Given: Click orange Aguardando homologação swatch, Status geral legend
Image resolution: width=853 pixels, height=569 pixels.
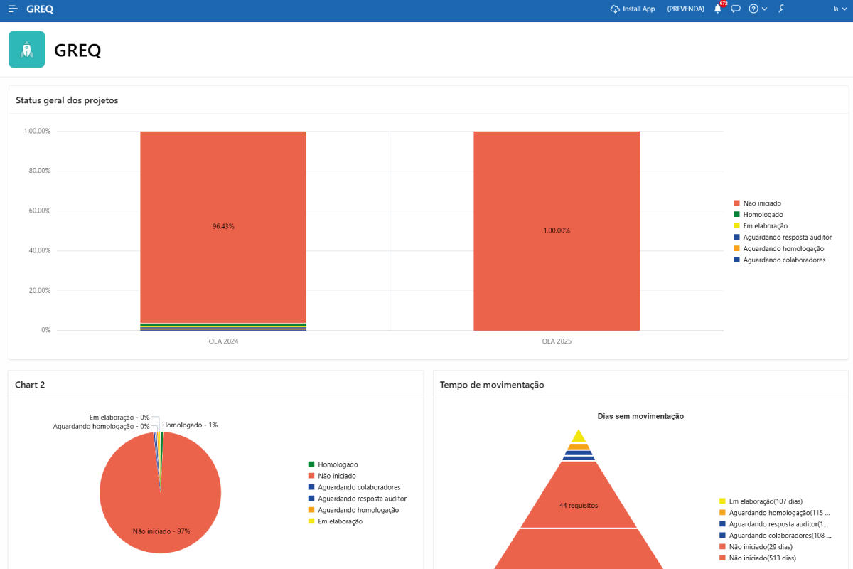Looking at the screenshot, I should (736, 249).
